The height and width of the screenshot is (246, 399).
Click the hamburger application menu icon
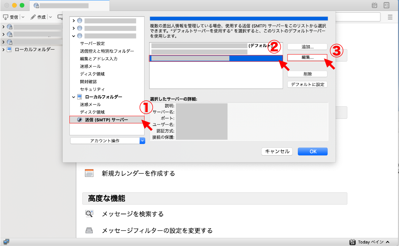pyautogui.click(x=390, y=17)
